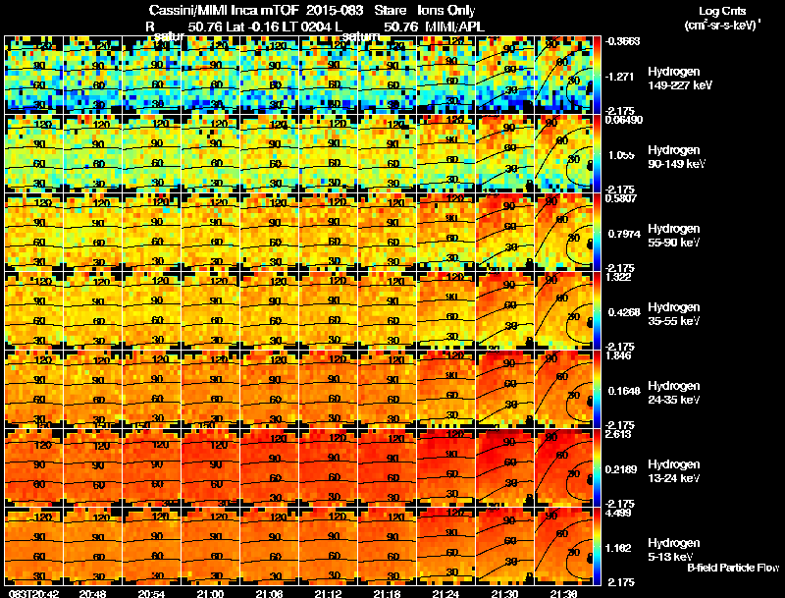This screenshot has height=598, width=785.
Task: Click the colorbar beside Hydrogen 55-90 keV
Action: (x=598, y=232)
